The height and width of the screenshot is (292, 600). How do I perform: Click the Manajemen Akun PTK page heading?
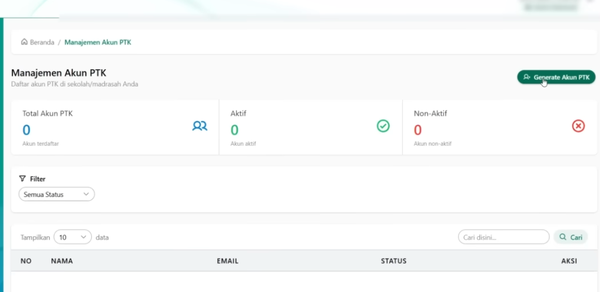pos(58,73)
